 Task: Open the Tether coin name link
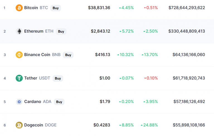tap(31, 78)
